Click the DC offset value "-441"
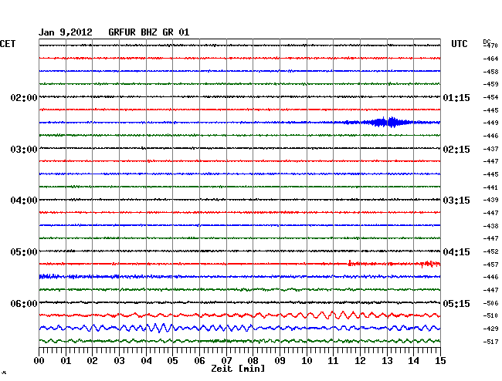The height and width of the screenshot is (381, 502). point(490,187)
